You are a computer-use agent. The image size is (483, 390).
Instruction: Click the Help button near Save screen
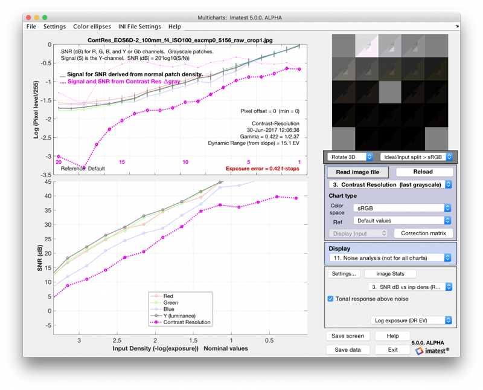(x=392, y=336)
